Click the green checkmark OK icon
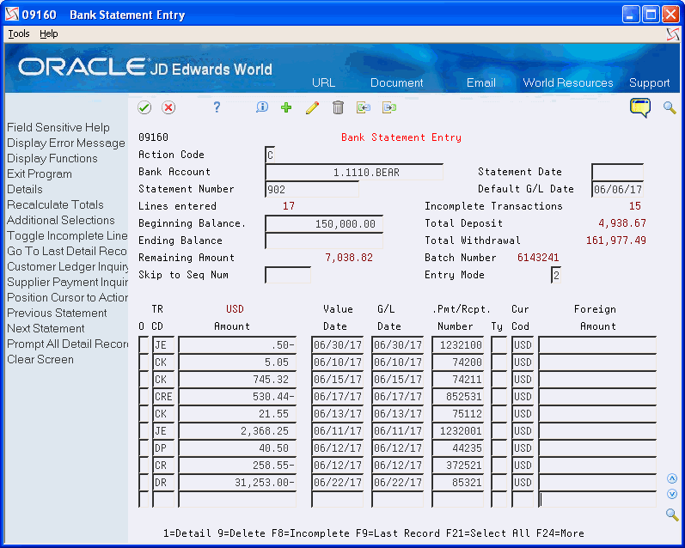This screenshot has height=548, width=685. [144, 107]
